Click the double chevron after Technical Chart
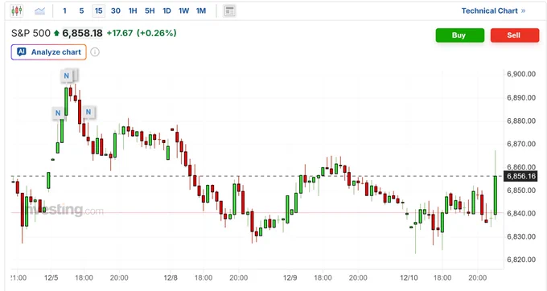The height and width of the screenshot is (291, 547). [x=523, y=10]
